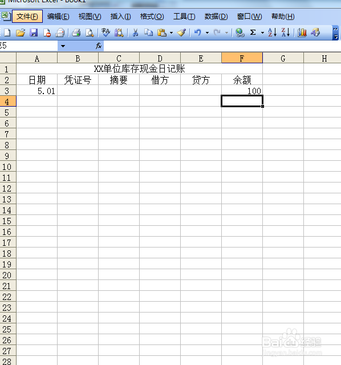The image size is (341, 365).
Task: Open the 数据(D) menu
Action: (x=216, y=17)
